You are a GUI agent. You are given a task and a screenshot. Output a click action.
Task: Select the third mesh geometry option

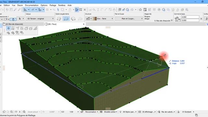click(73, 19)
